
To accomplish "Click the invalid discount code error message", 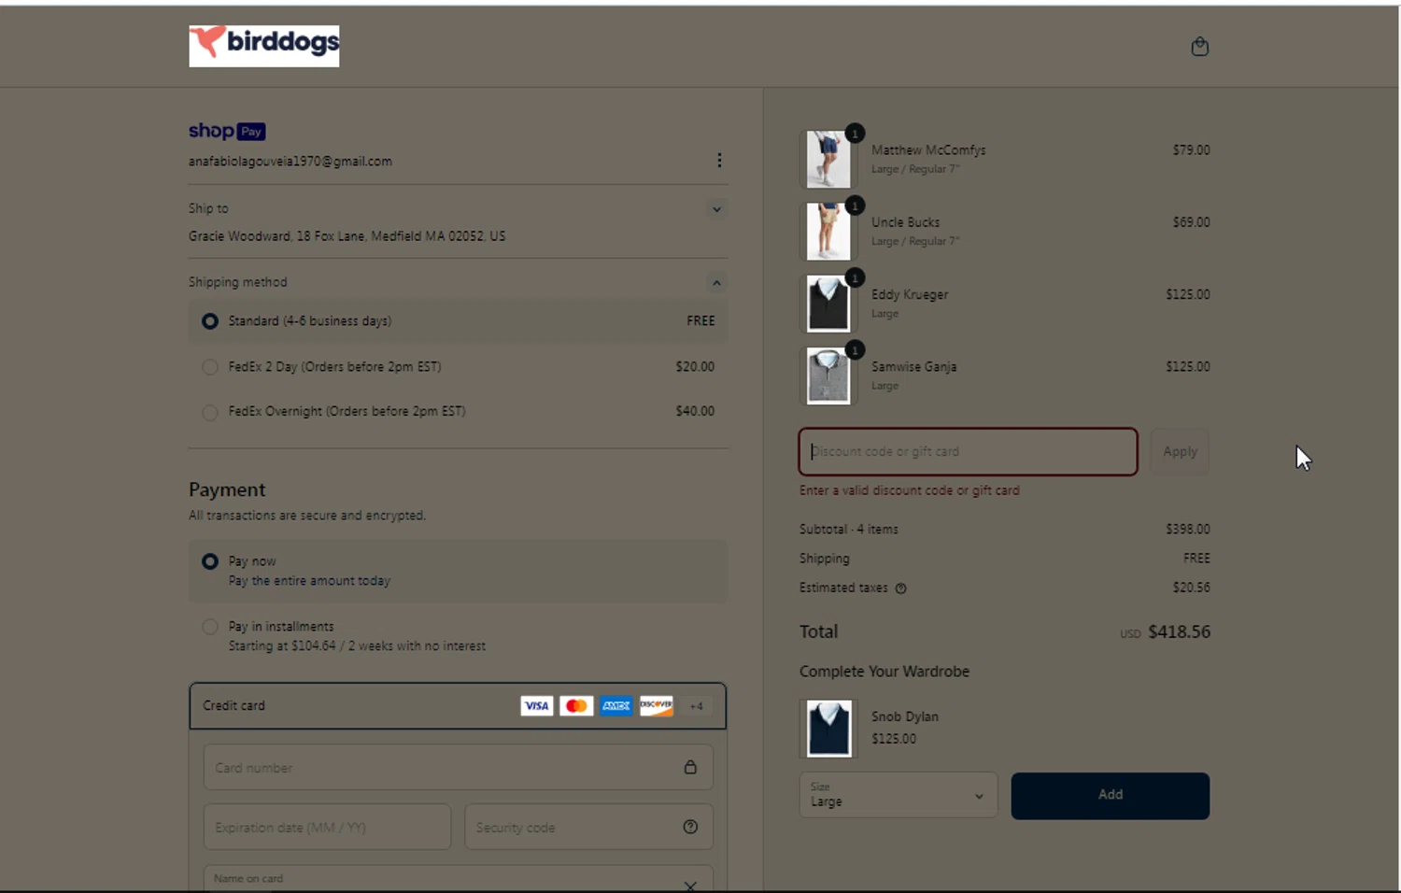I will [910, 490].
